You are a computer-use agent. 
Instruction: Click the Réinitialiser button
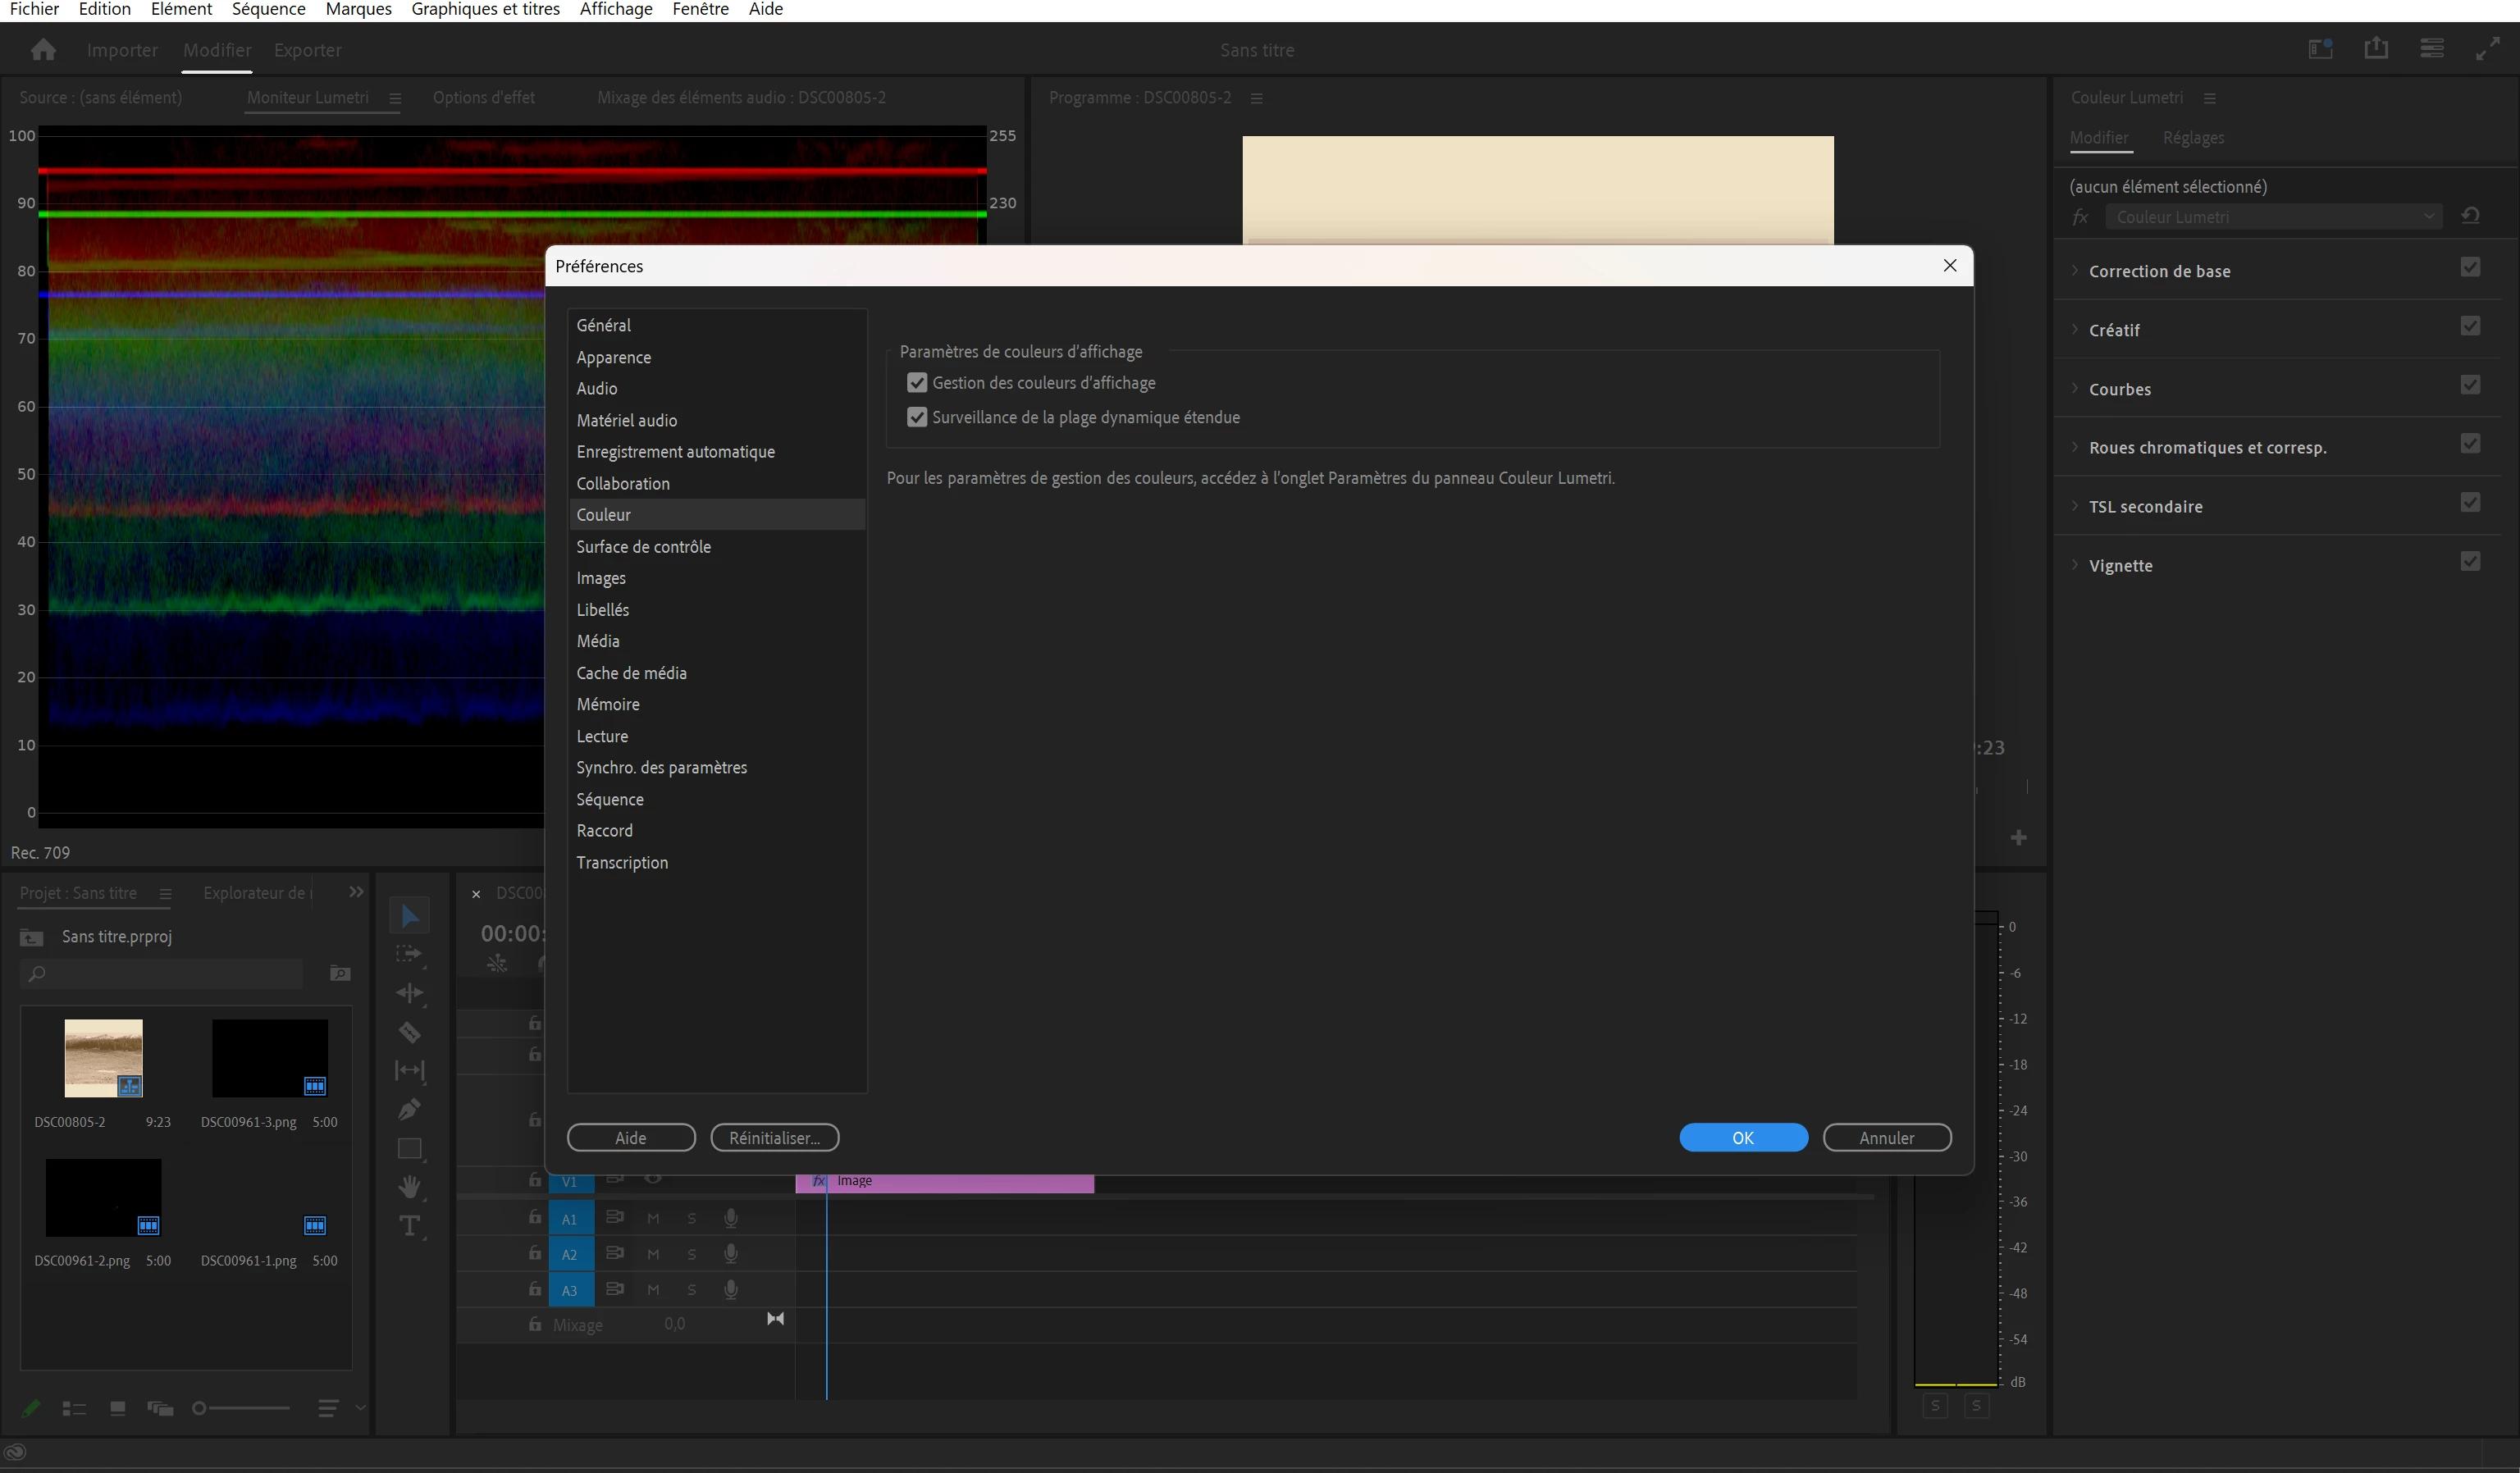pos(774,1138)
